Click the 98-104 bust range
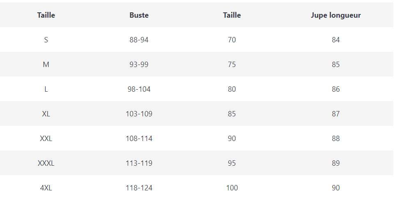 (x=139, y=89)
